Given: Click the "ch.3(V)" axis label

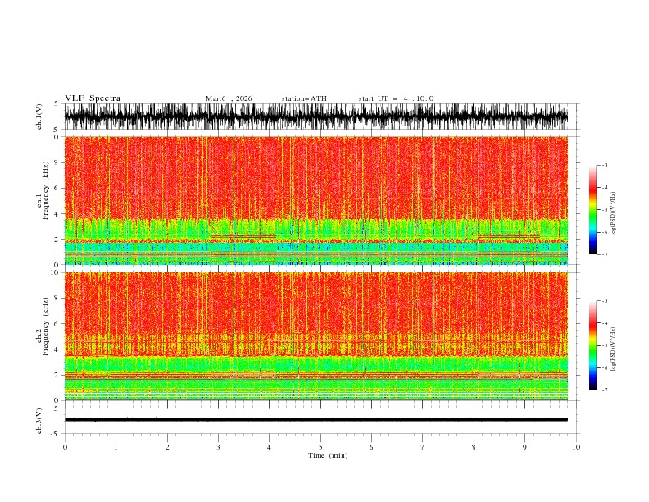Looking at the screenshot, I should [x=39, y=421].
